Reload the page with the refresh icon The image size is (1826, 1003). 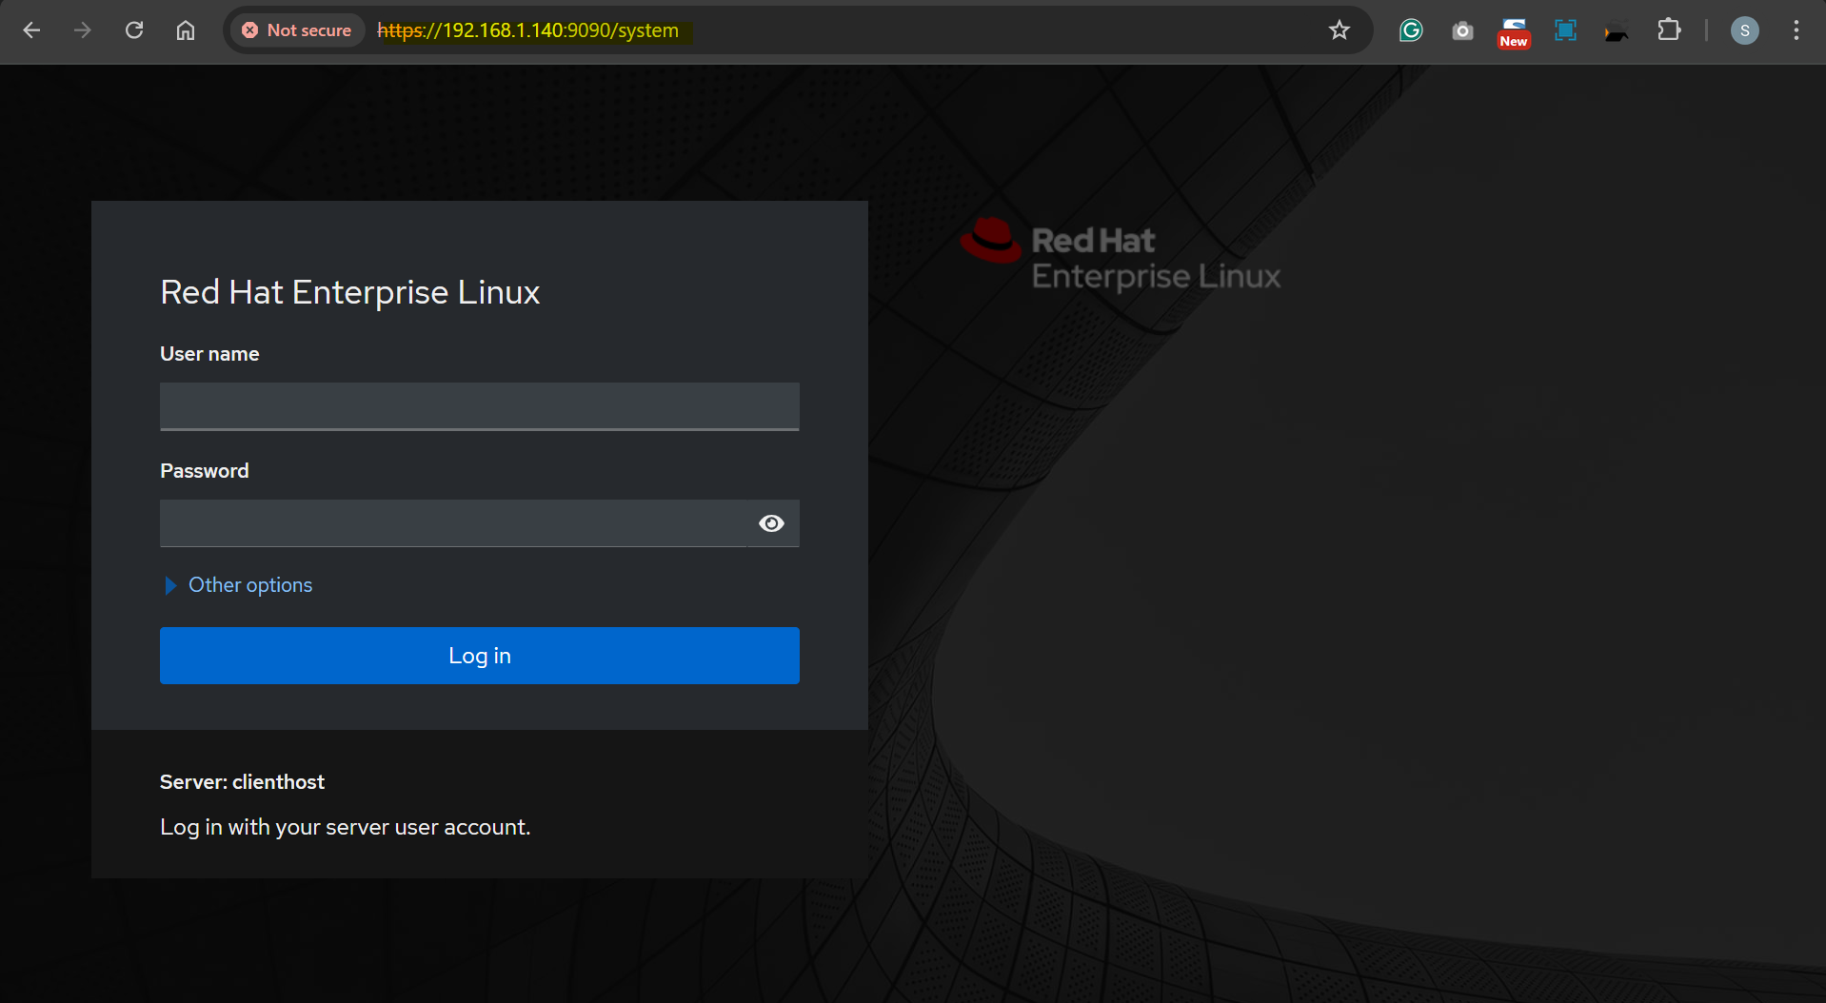134,30
